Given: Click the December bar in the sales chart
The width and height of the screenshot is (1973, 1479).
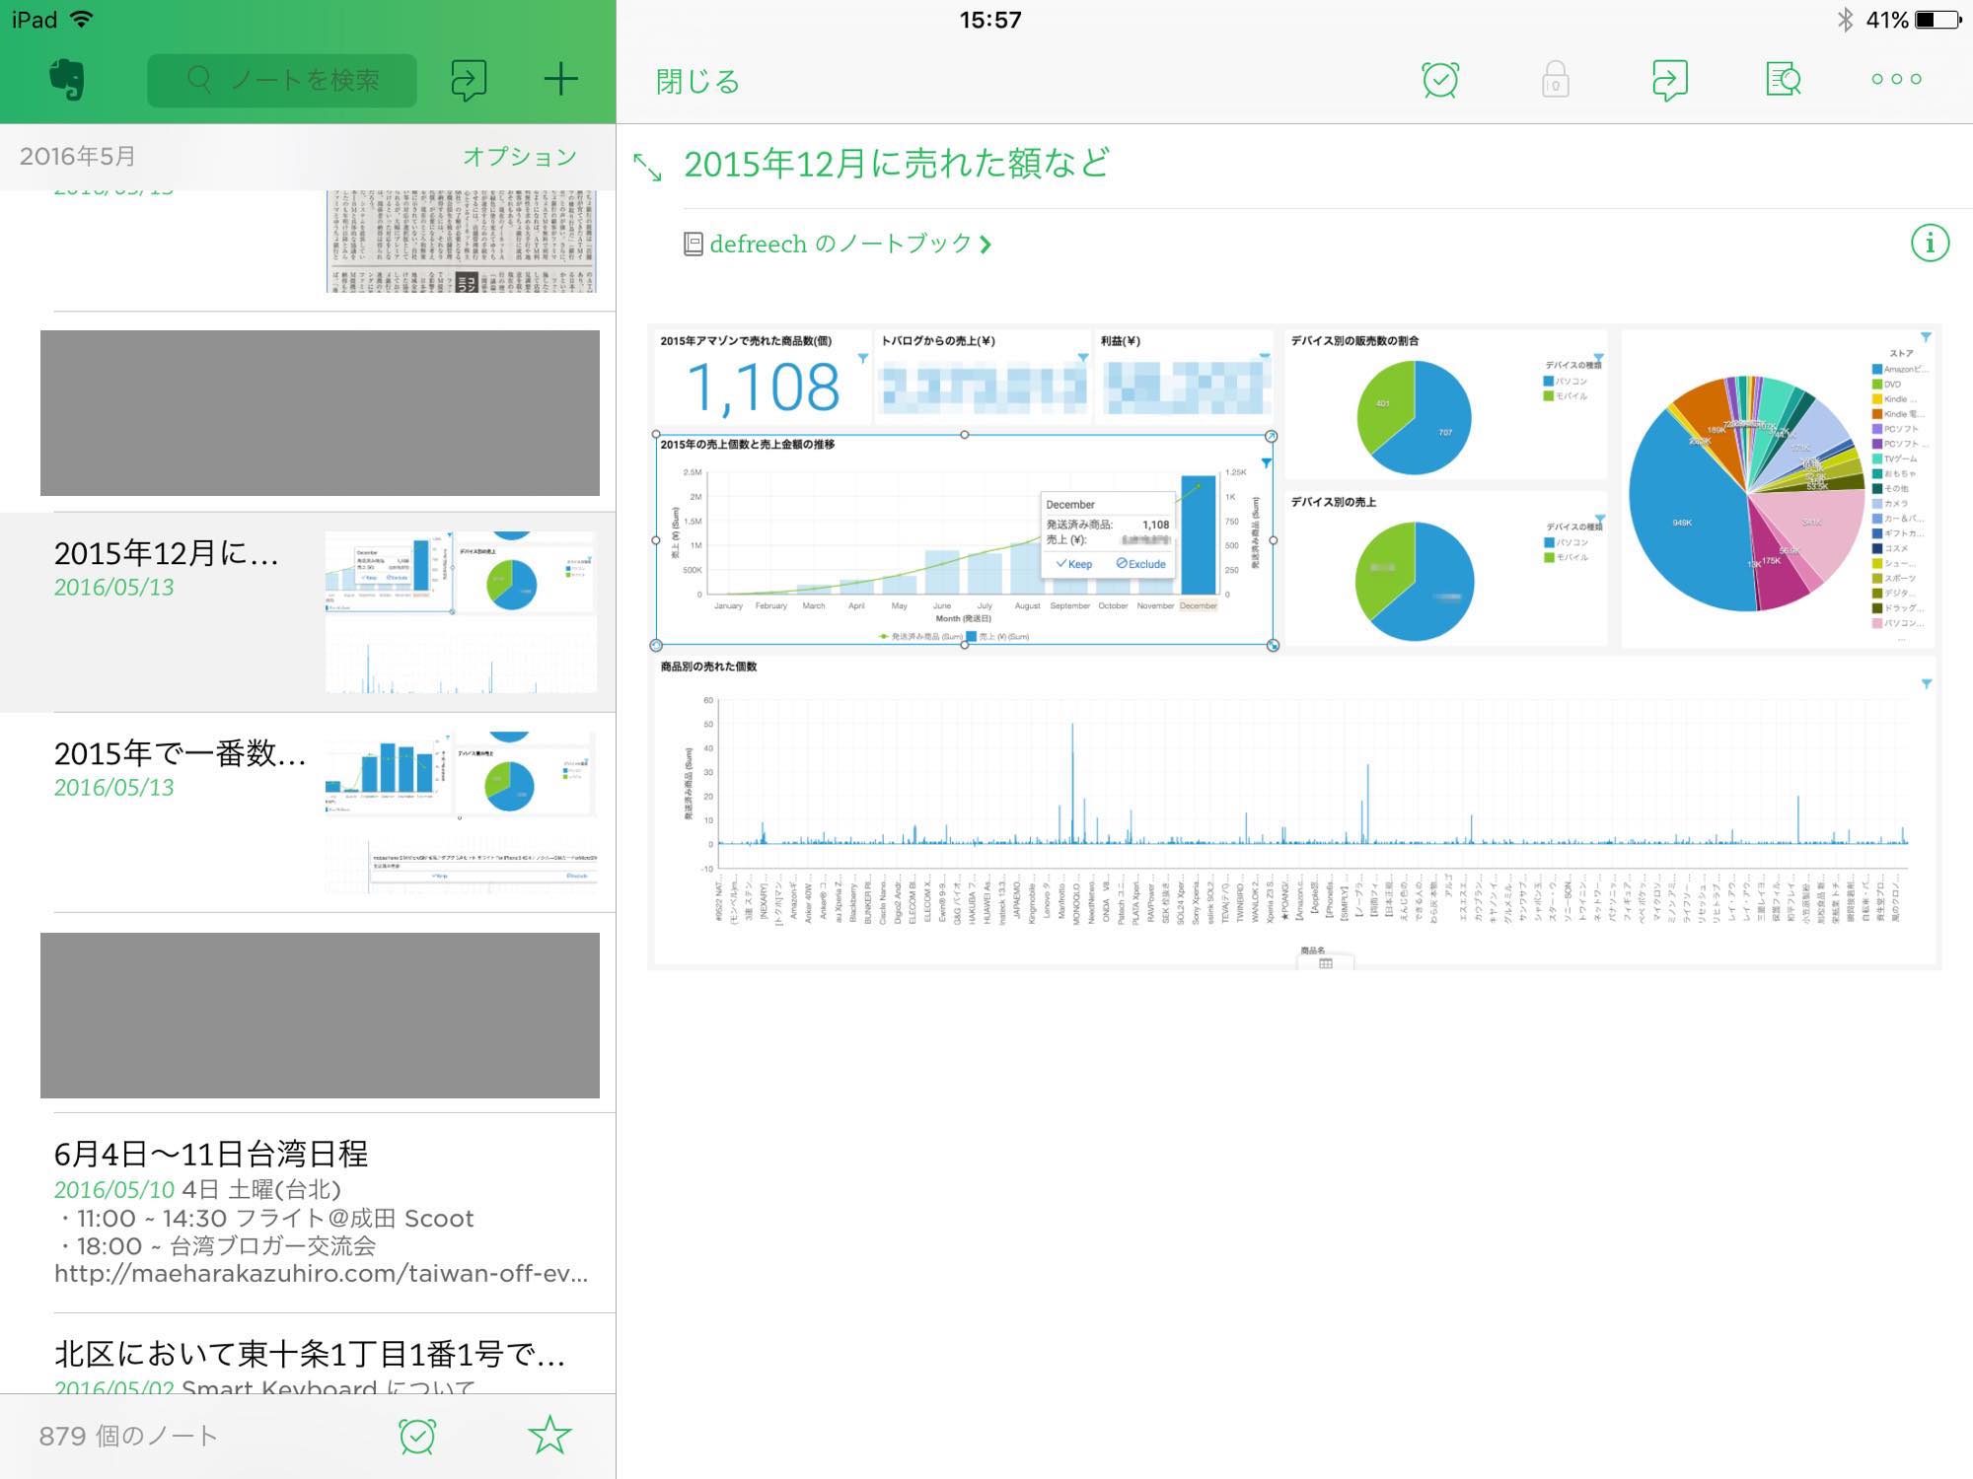Looking at the screenshot, I should [x=1198, y=535].
